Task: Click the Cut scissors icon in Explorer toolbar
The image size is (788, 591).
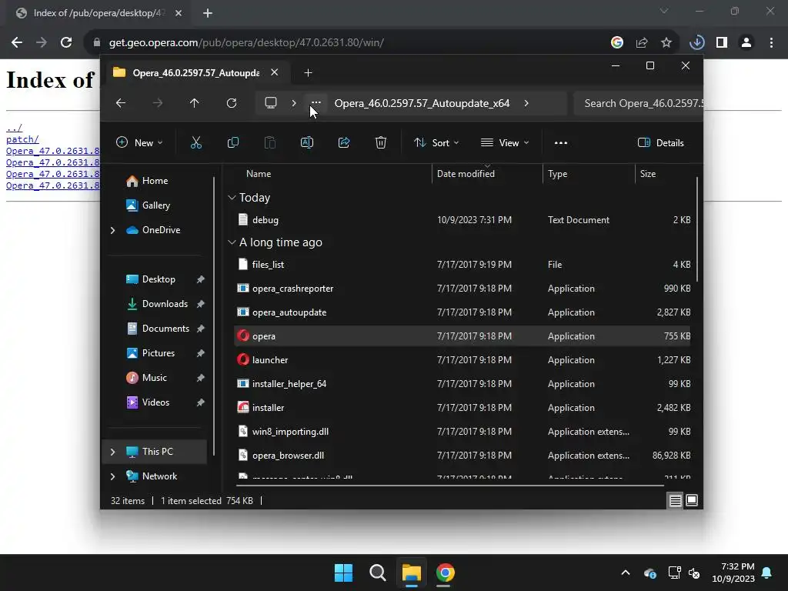Action: pos(196,142)
